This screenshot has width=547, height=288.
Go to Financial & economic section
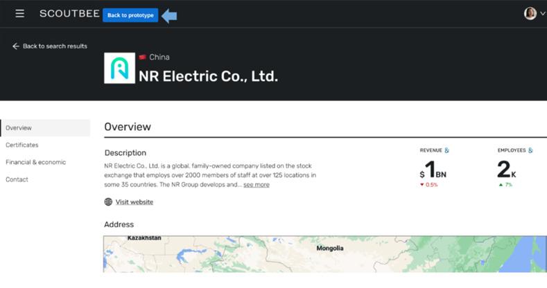tap(36, 163)
